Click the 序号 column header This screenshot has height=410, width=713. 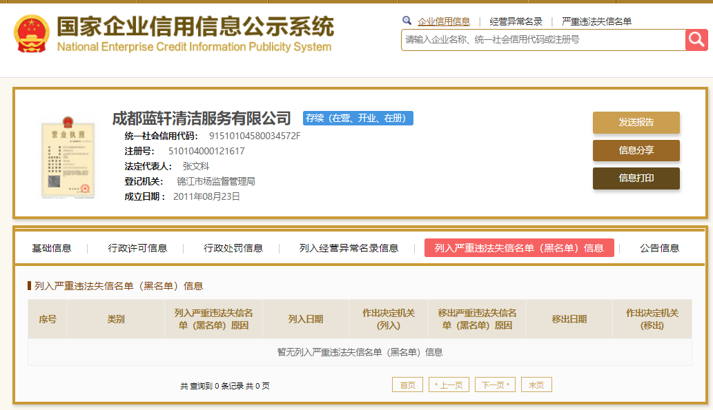click(x=48, y=319)
